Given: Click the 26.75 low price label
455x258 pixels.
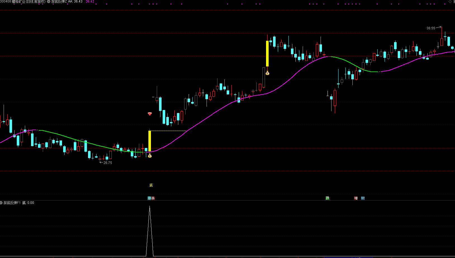Looking at the screenshot, I should tap(108, 163).
